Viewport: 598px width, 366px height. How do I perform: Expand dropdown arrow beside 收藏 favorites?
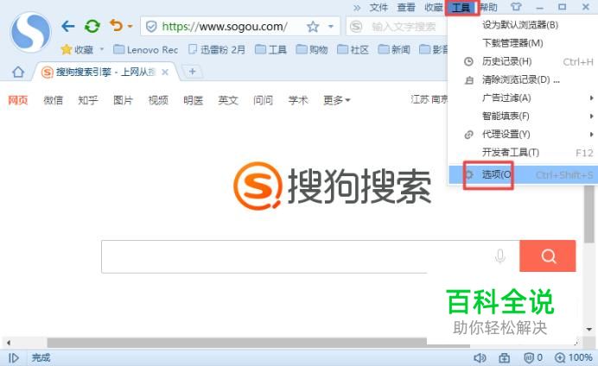[102, 49]
